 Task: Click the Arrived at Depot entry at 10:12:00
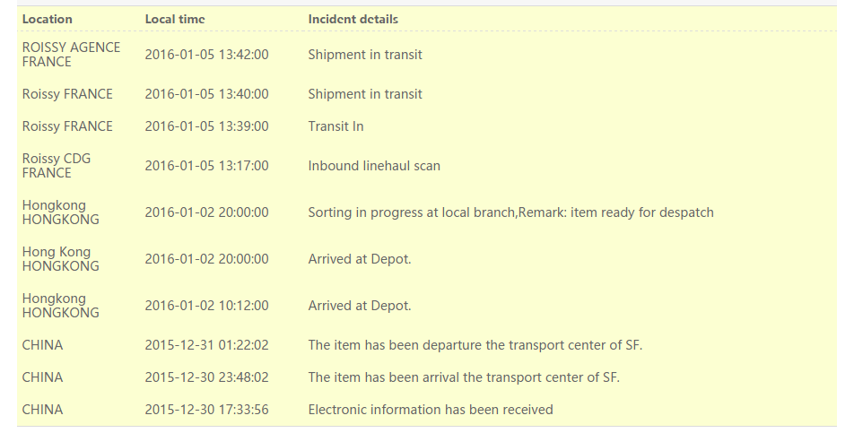(360, 305)
